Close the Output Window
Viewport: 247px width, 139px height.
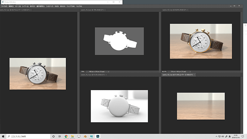pyautogui.click(x=120, y=2)
